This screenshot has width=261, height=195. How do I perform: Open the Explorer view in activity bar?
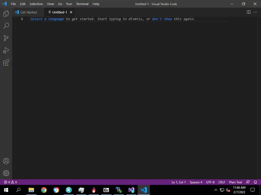[x=6, y=14]
